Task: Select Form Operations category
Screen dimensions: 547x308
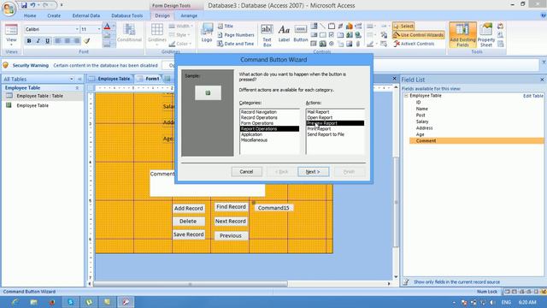Action: tap(257, 123)
